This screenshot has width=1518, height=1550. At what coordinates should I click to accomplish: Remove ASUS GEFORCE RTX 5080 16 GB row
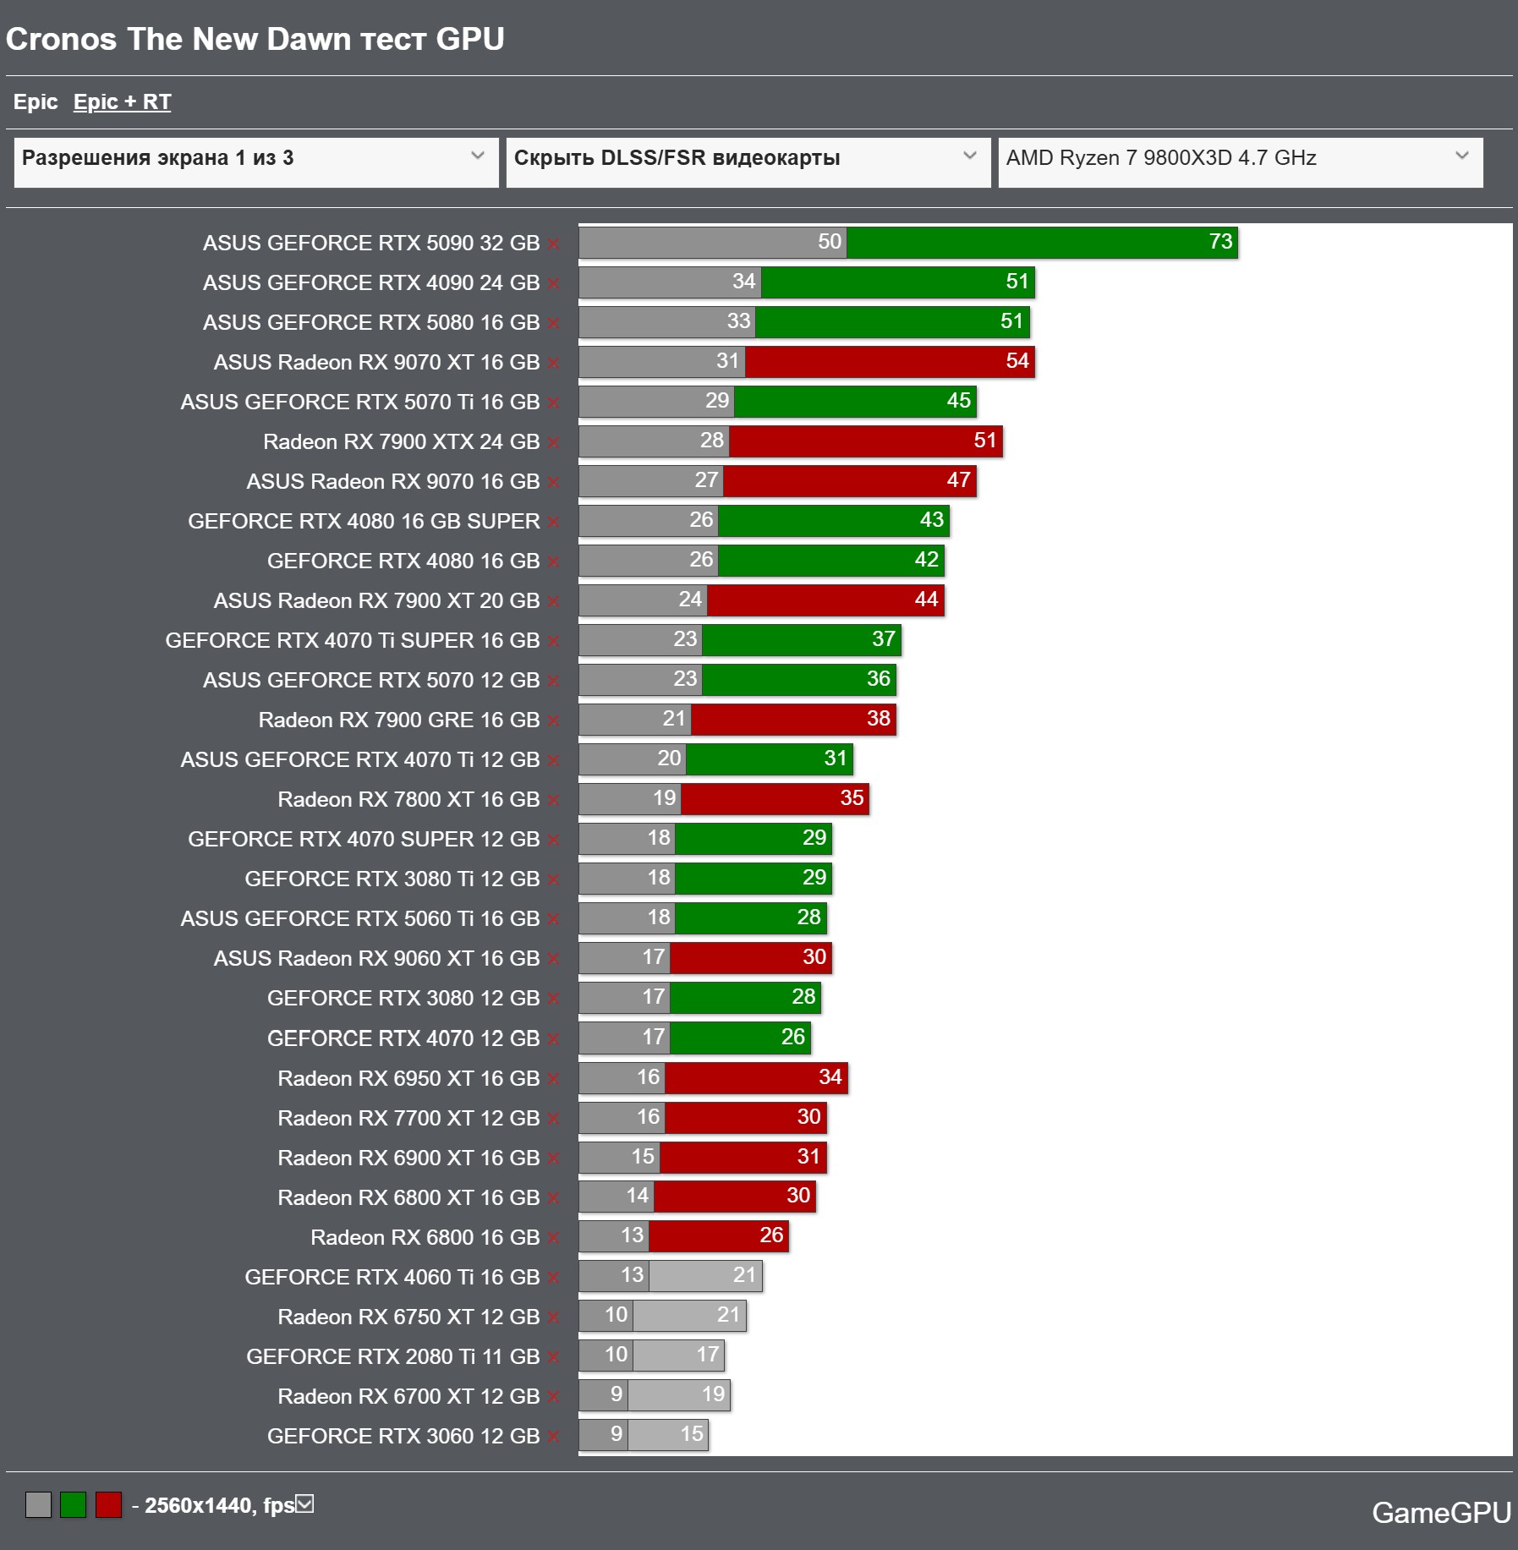pyautogui.click(x=553, y=323)
